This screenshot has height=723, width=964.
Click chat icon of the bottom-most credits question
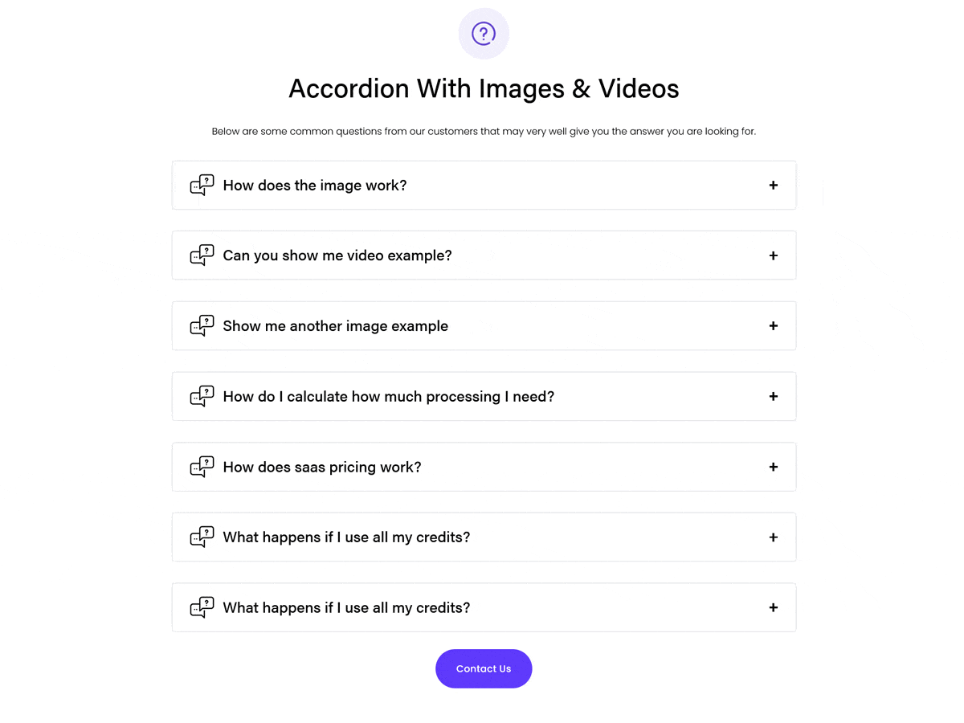202,607
